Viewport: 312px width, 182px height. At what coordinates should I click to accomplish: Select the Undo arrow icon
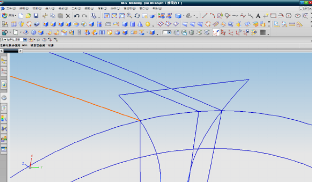[x=77, y=16]
